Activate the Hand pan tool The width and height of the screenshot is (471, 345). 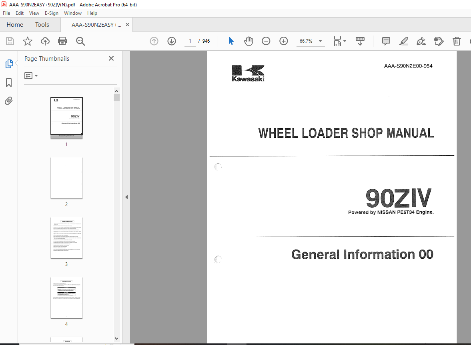click(x=249, y=41)
